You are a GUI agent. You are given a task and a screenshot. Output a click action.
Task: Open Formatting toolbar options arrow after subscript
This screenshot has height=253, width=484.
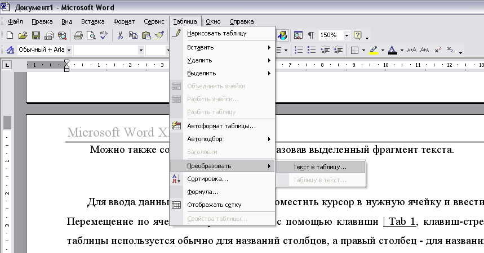pyautogui.click(x=460, y=52)
